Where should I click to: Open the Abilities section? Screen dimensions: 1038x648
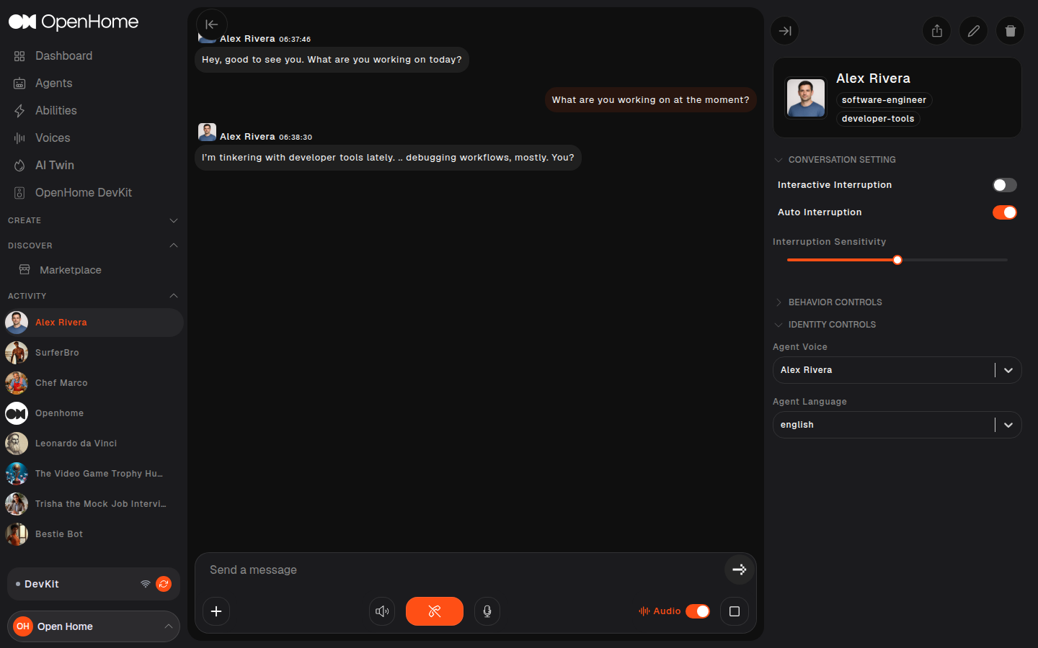56,111
